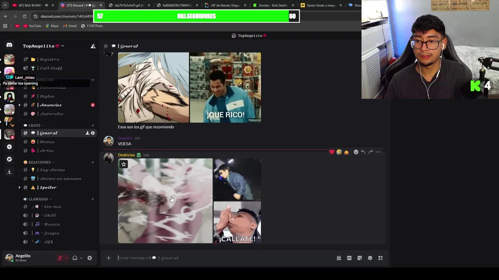This screenshot has width=499, height=280.
Task: Open sticker picker in message bar
Action: coord(359,258)
